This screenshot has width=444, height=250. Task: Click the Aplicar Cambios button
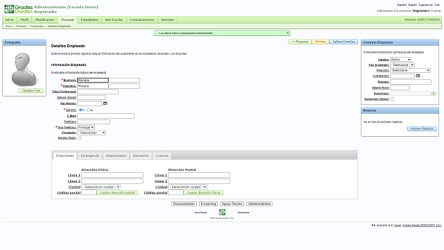point(343,42)
